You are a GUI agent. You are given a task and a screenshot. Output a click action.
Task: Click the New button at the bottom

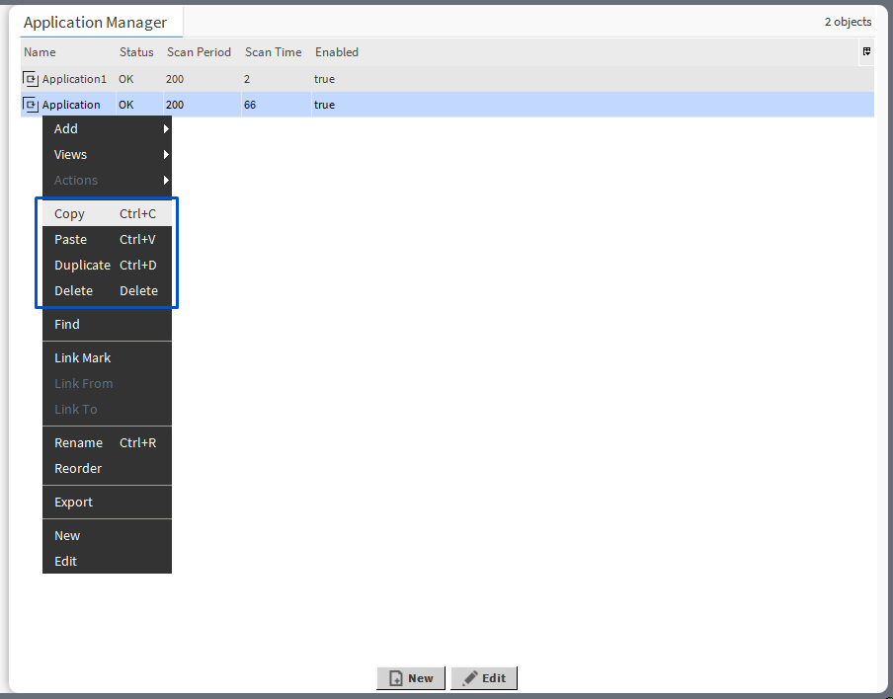[410, 678]
